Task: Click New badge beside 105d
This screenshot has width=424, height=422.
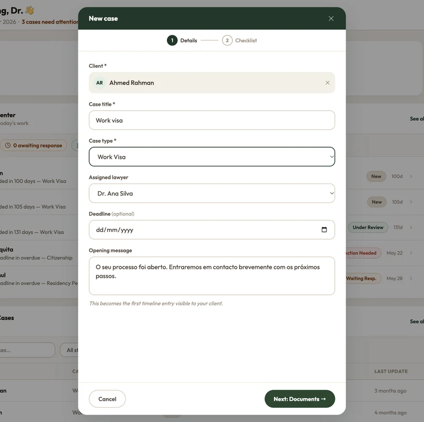Action: (377, 202)
